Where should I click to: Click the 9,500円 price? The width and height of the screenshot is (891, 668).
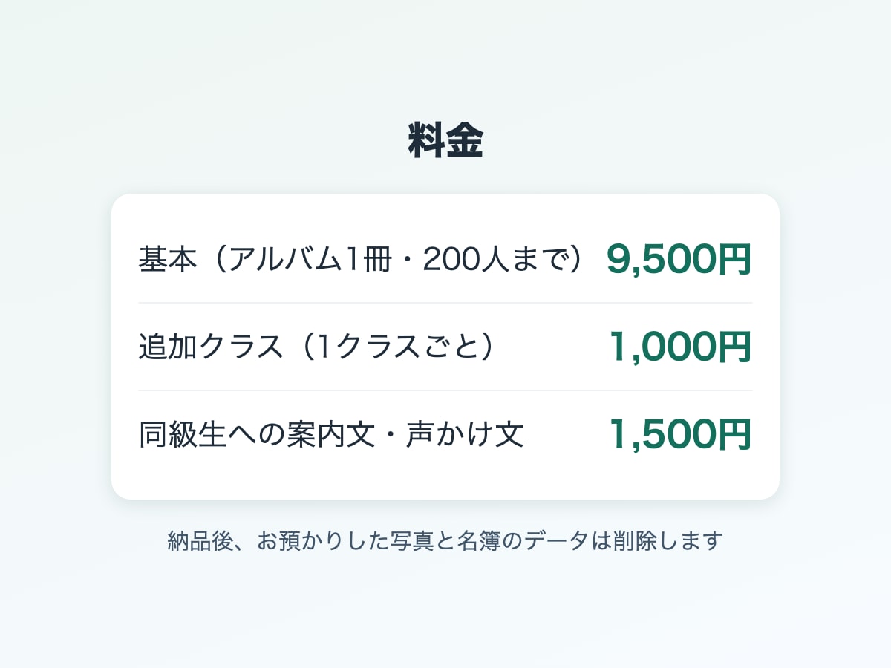click(679, 259)
